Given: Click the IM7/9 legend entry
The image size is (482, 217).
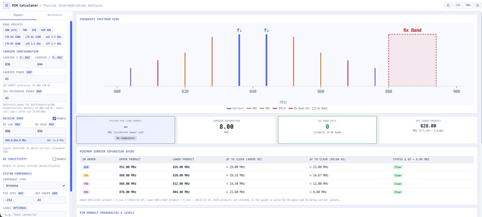Looking at the screenshot, I should coord(279,108).
